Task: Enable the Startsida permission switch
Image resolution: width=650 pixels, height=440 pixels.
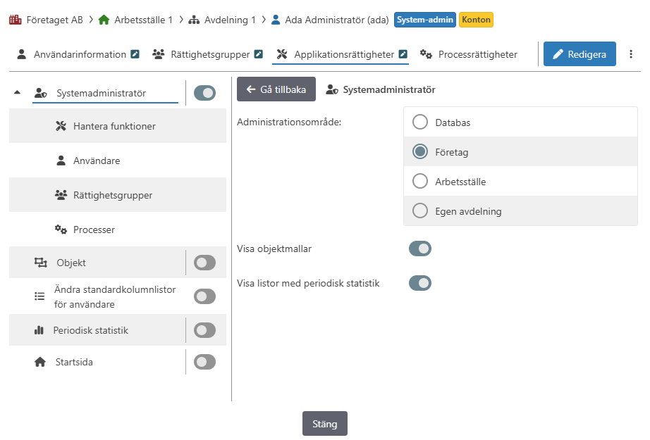Action: (x=204, y=362)
